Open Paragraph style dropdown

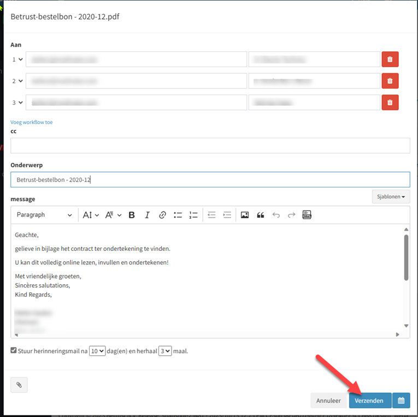tap(44, 215)
